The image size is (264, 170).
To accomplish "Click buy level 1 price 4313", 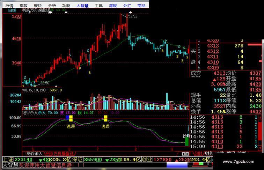I will pos(213,46).
